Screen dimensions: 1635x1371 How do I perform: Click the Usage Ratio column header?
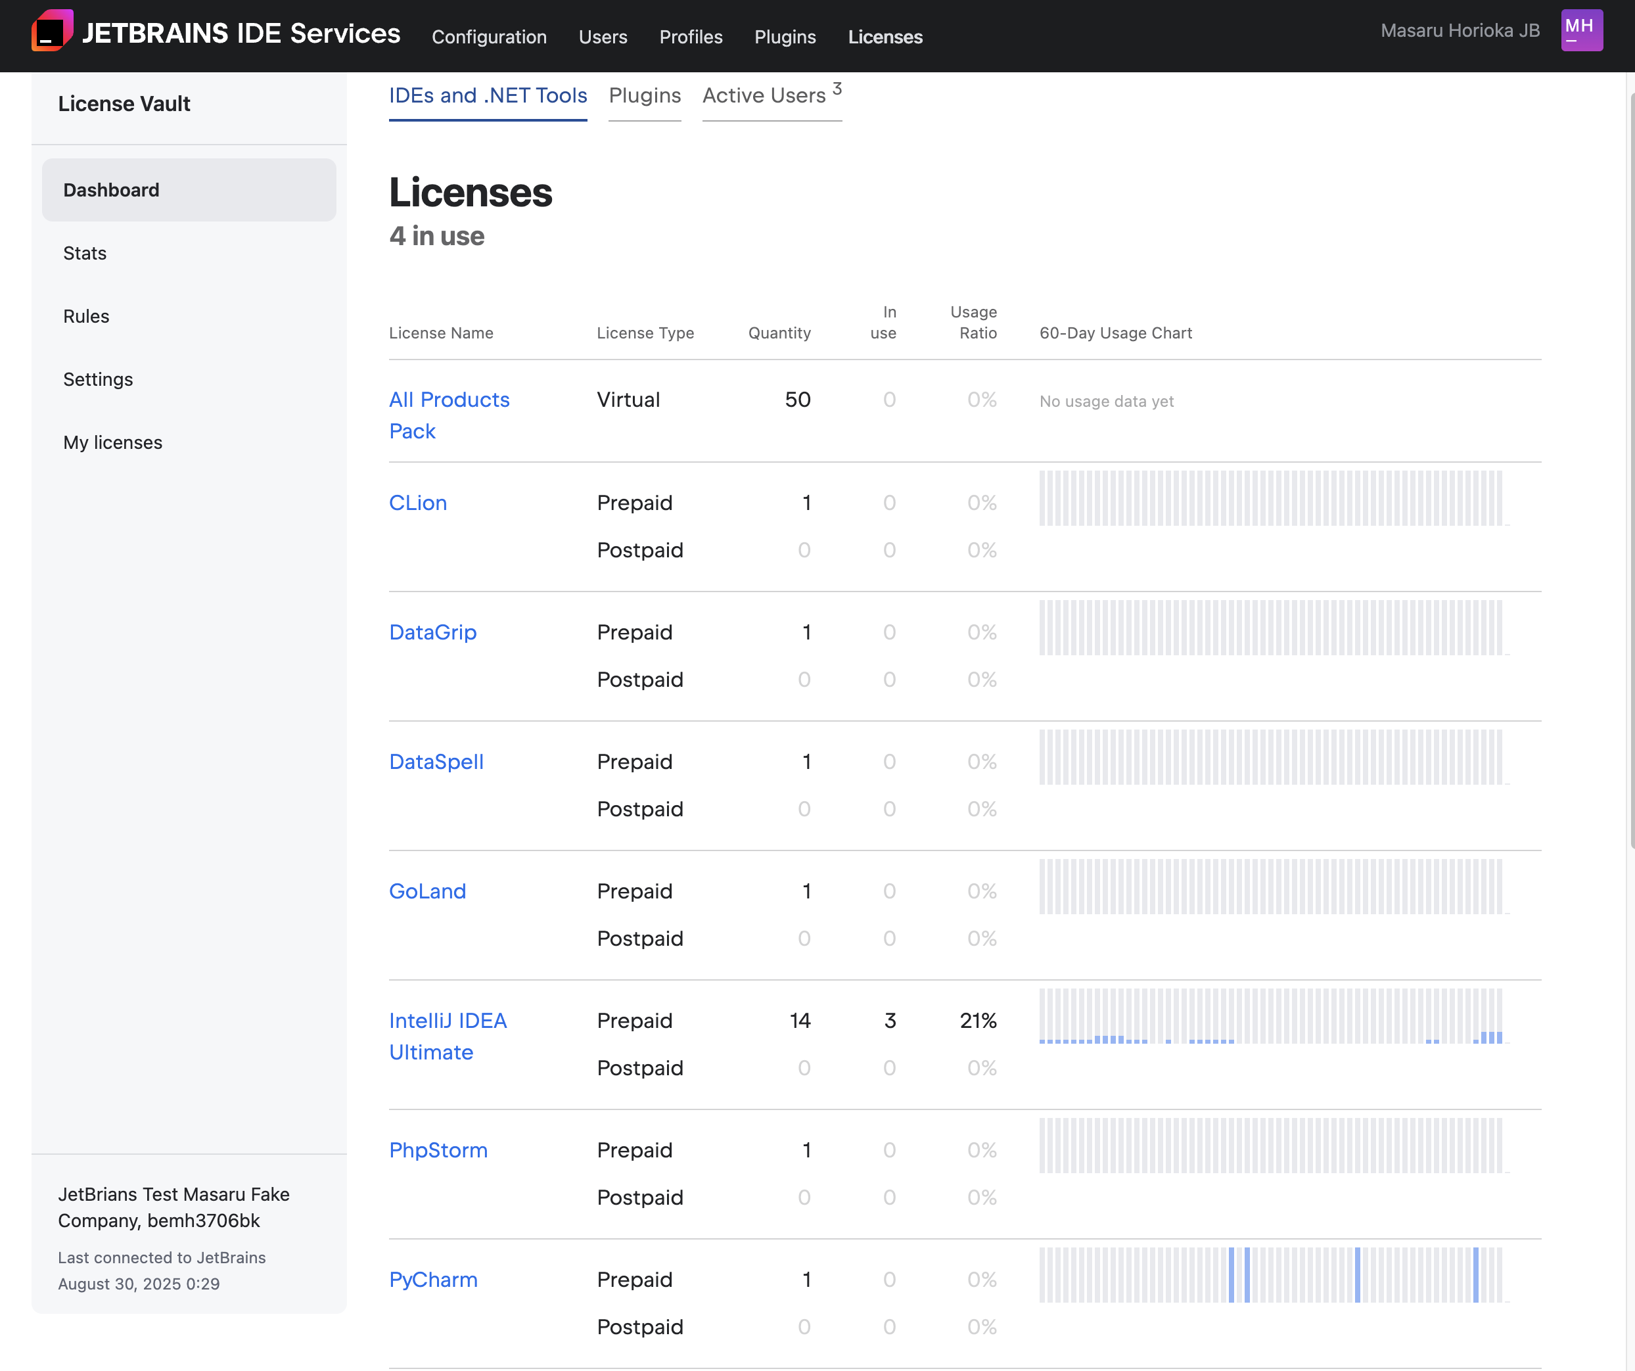[973, 322]
